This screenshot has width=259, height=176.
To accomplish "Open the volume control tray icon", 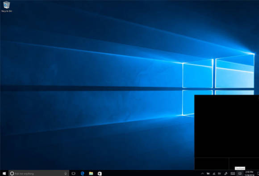I will coord(219,173).
